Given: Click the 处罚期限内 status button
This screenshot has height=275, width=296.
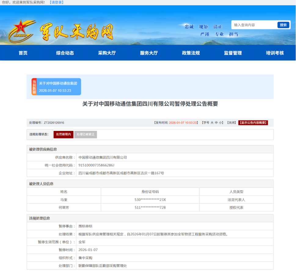Looking at the screenshot, I should [x=64, y=135].
